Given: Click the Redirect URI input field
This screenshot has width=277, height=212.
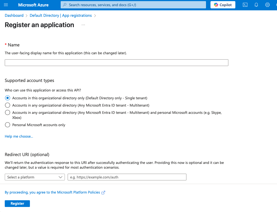Looking at the screenshot, I should 127,177.
